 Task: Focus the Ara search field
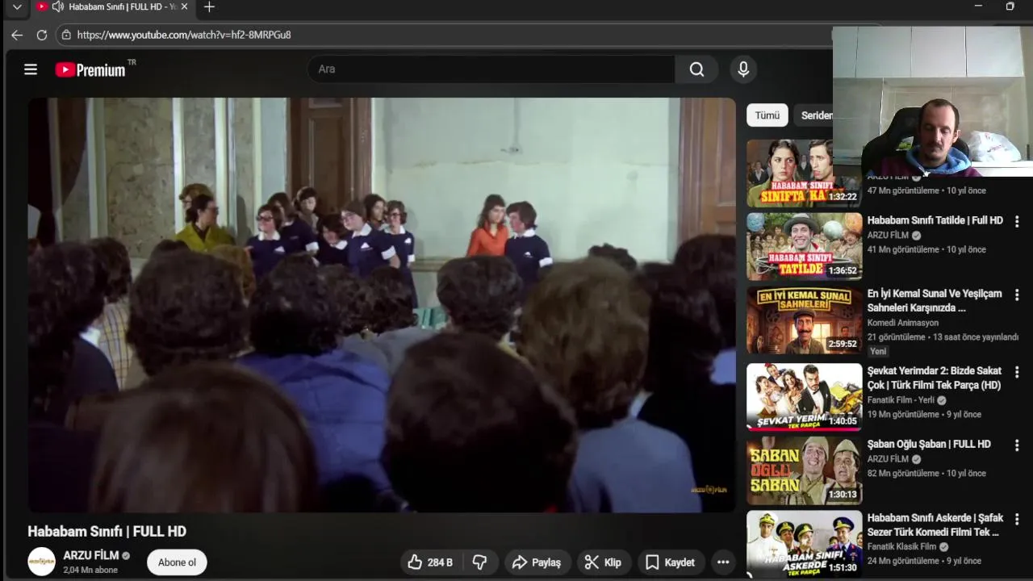point(491,69)
